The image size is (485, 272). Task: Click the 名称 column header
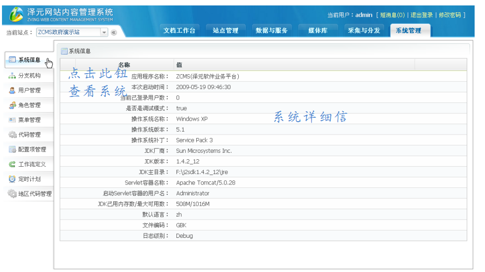click(x=125, y=65)
